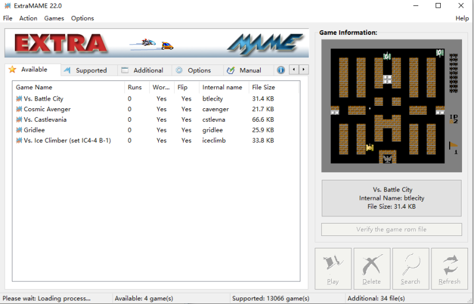Select Vs. Ice Climber in game list
Image resolution: width=474 pixels, height=304 pixels.
click(67, 141)
